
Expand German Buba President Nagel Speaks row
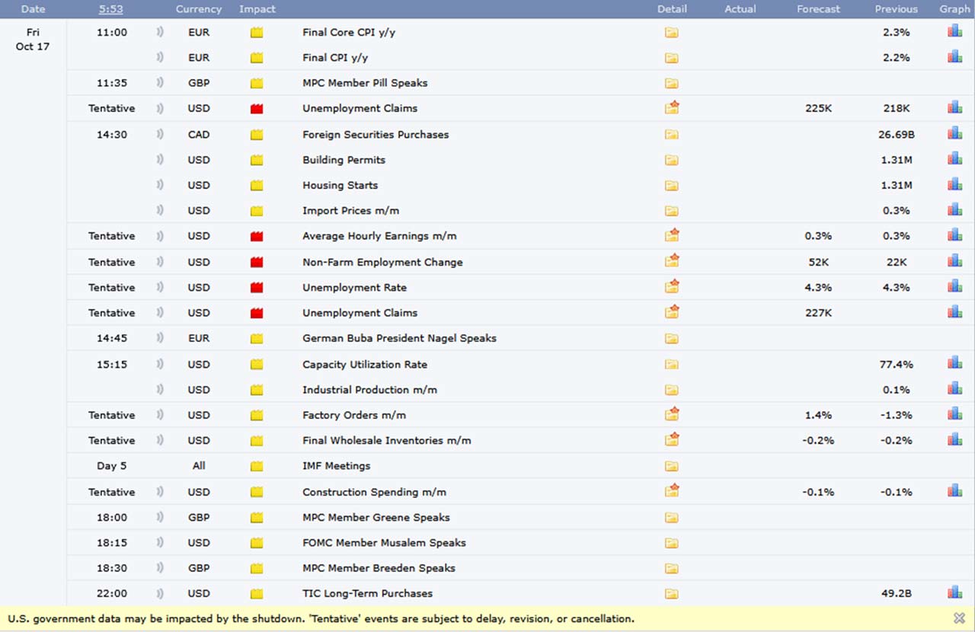pos(399,338)
